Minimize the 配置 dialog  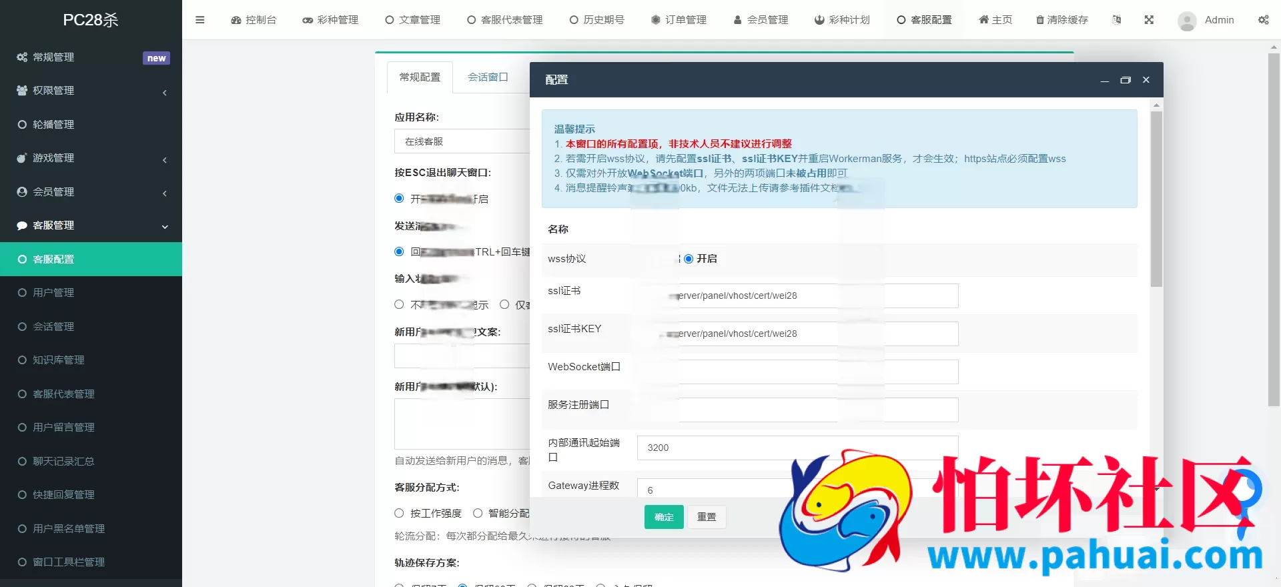[1105, 80]
